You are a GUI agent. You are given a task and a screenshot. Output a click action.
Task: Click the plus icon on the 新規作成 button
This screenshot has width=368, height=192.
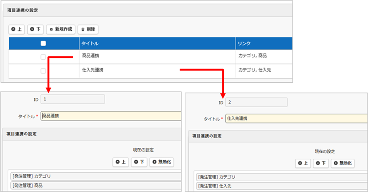click(51, 30)
